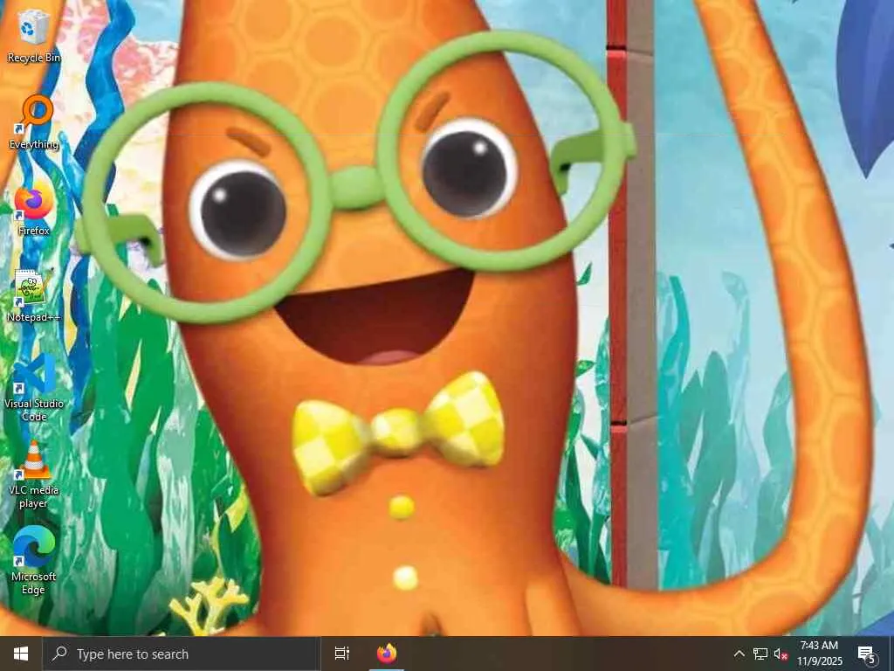Open the Windows Start menu
The width and height of the screenshot is (894, 671).
[x=21, y=654]
